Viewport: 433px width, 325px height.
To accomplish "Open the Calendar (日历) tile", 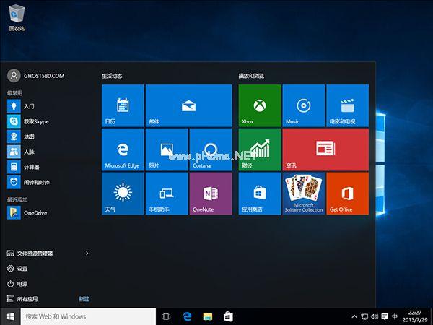I will (123, 105).
